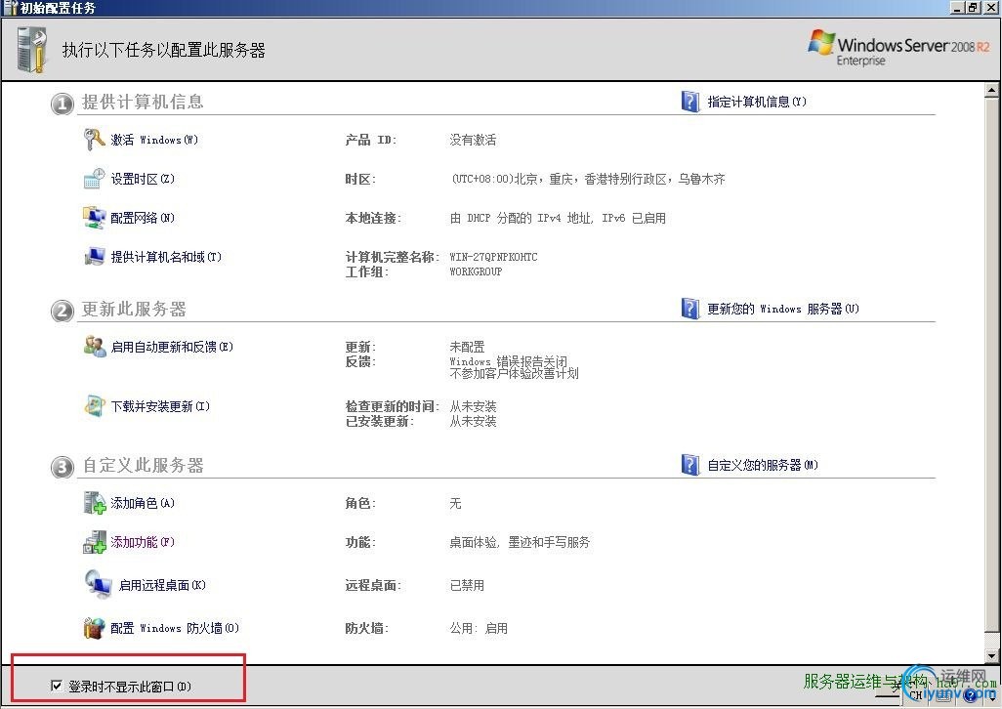Select firewall status 公用: 启用
Screen dimensions: 1002x709
479,628
